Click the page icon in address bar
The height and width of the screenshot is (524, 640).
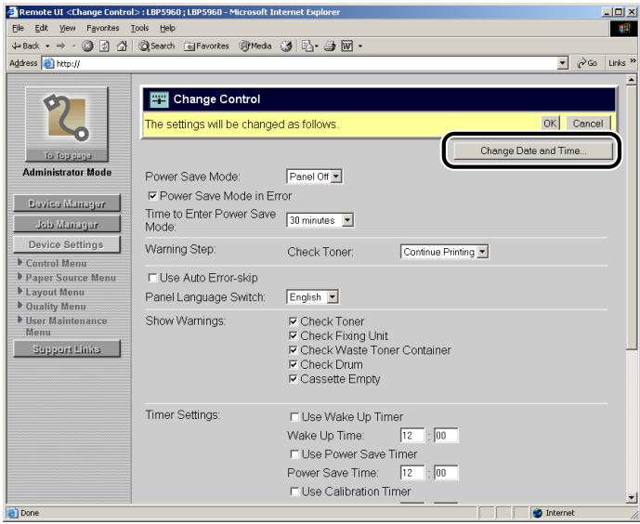[x=48, y=63]
